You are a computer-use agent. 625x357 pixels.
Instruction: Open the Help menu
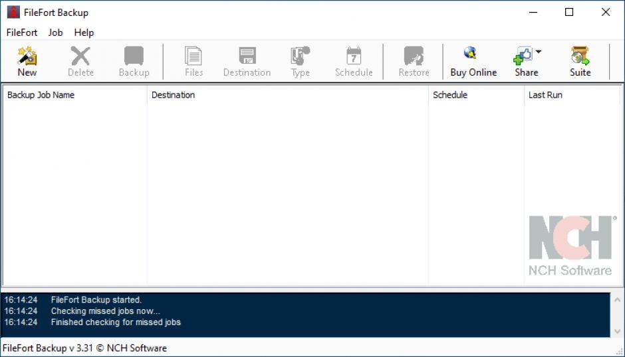[84, 33]
